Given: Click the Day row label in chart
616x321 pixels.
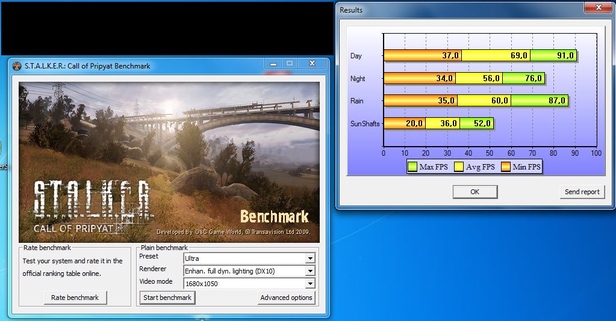Looking at the screenshot, I should (356, 56).
